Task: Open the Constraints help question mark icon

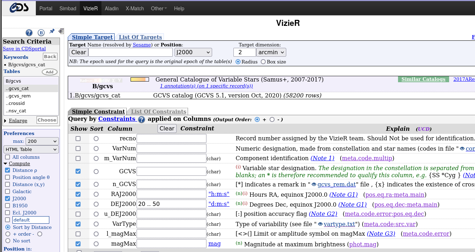Action: tap(141, 119)
